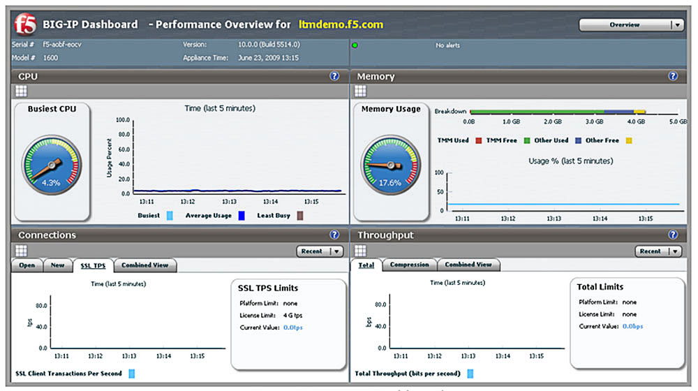The image size is (698, 391).
Task: Click memory gauge reading '17.6%'
Action: point(390,183)
